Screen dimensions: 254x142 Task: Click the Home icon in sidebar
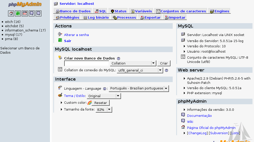click(11, 13)
